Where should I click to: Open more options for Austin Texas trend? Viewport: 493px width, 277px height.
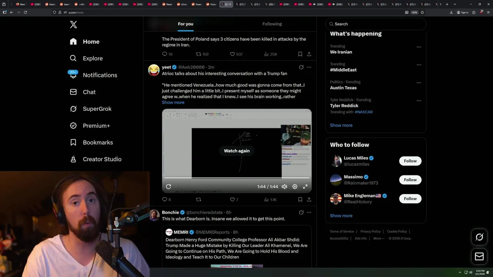(419, 83)
